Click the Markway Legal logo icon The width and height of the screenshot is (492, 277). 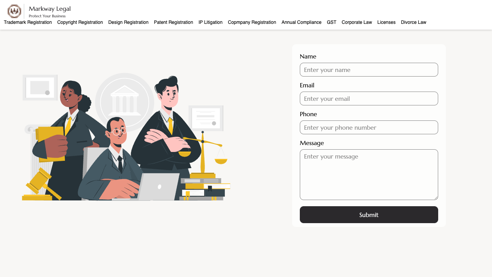coord(14,12)
